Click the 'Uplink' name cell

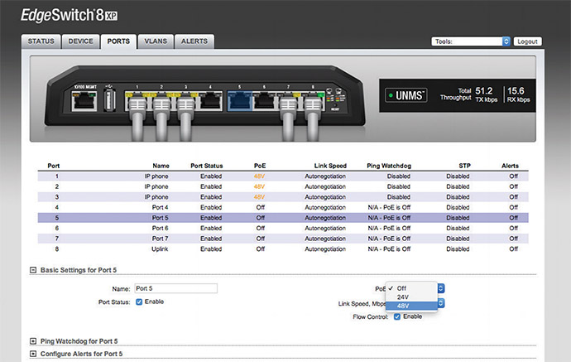click(160, 249)
